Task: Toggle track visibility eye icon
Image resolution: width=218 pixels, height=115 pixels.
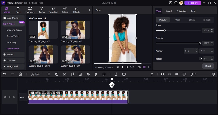Action: tap(10, 97)
